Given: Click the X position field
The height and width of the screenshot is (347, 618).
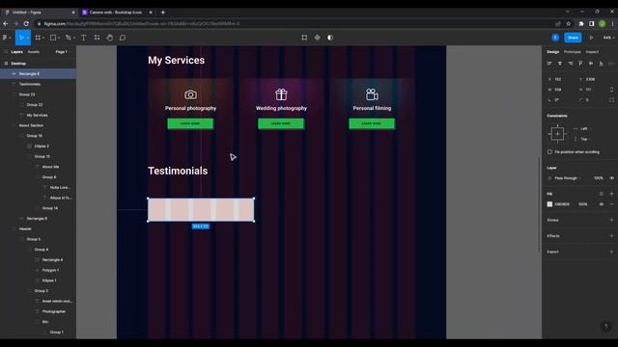Looking at the screenshot, I should click(x=562, y=79).
